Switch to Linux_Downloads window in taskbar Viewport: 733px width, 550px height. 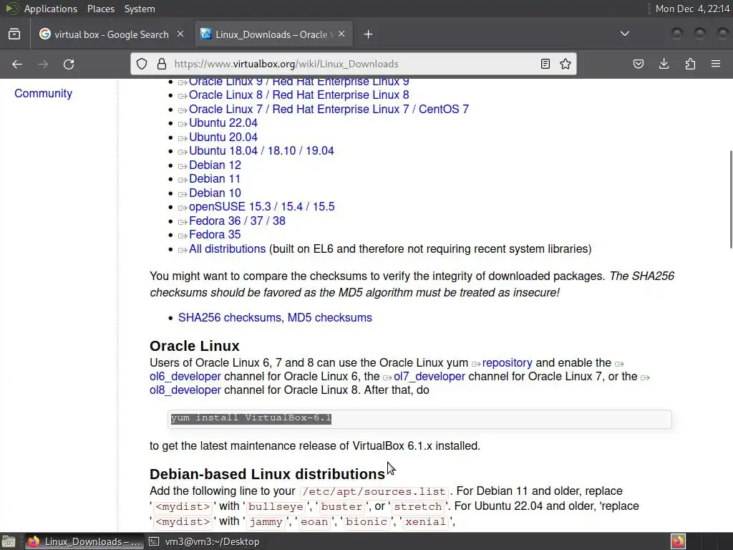(x=84, y=541)
